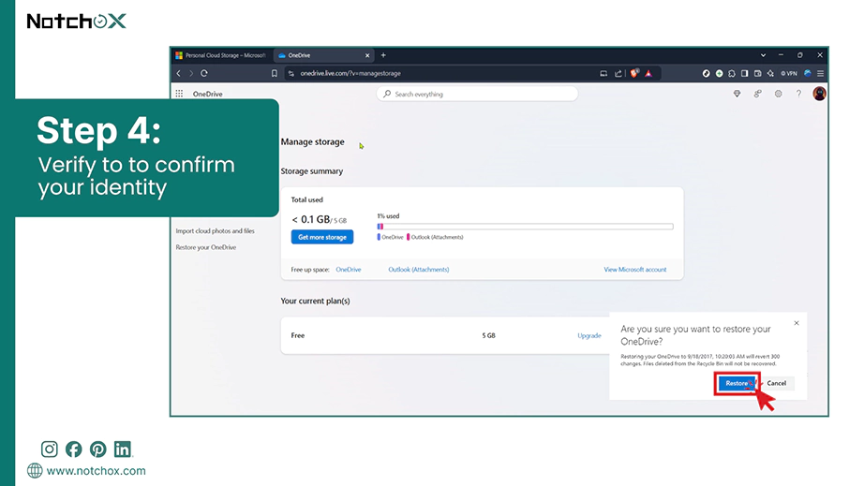Open Facebook icon on NotchoX footer
The image size is (864, 486).
point(74,449)
